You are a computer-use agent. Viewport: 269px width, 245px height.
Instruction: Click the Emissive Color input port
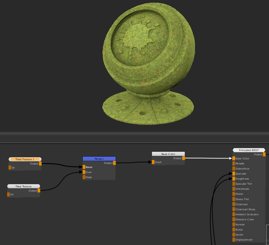(234, 219)
